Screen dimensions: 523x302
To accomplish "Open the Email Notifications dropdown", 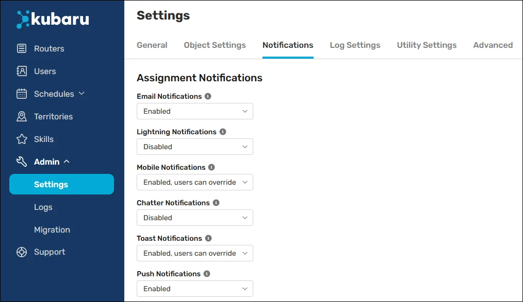I will coord(195,111).
